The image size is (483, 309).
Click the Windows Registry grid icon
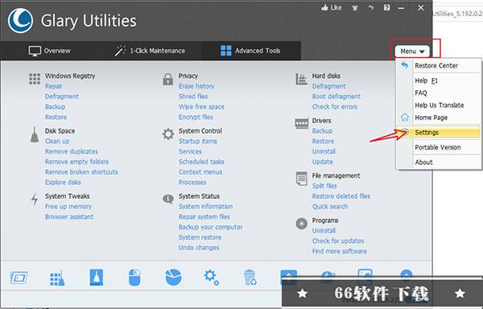[35, 79]
